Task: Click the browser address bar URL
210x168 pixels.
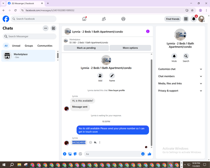Action: pyautogui.click(x=50, y=10)
